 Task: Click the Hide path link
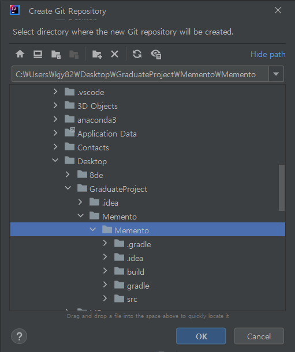click(x=268, y=54)
